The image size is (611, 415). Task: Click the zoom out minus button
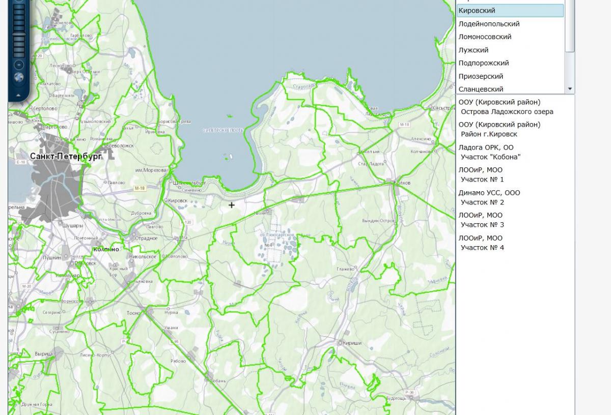19,65
